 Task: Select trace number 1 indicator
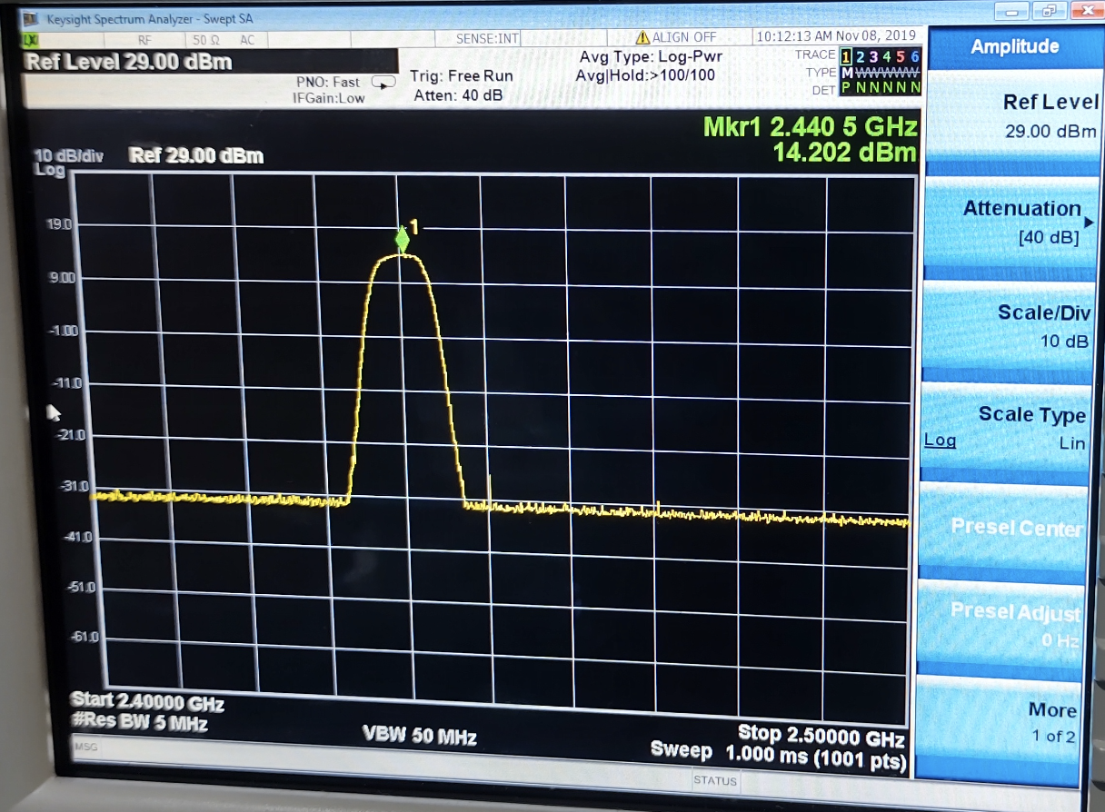[846, 57]
